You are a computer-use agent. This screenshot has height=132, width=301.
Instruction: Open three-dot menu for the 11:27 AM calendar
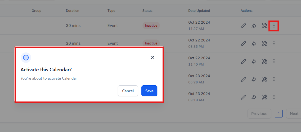[x=274, y=26]
